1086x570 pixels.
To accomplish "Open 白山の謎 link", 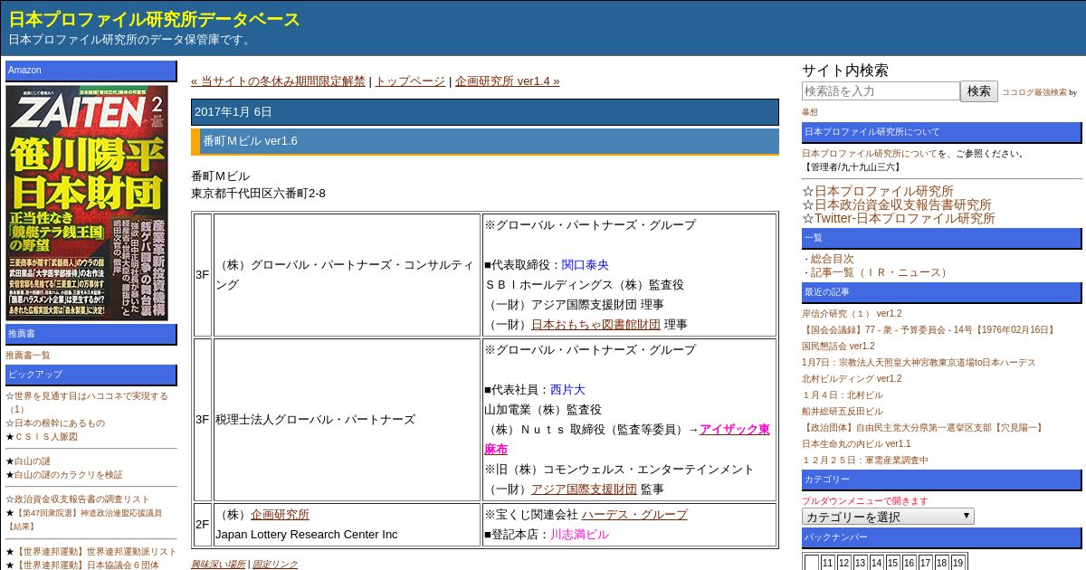I will click(33, 461).
